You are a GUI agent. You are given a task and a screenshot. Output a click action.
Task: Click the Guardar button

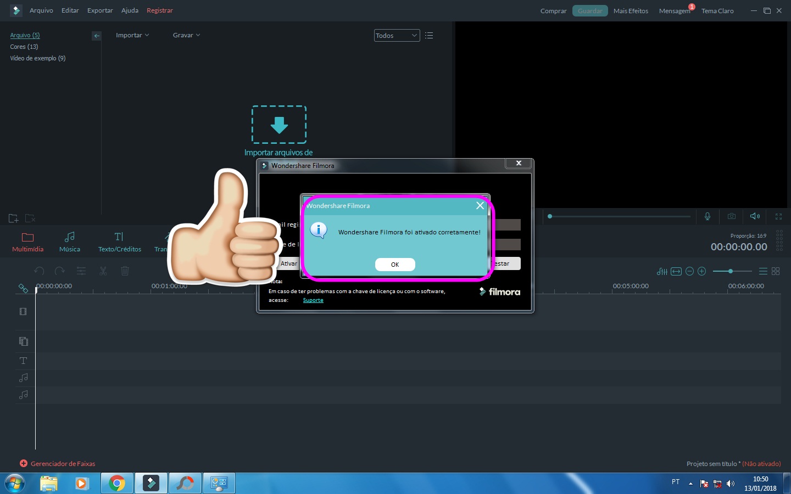tap(590, 11)
